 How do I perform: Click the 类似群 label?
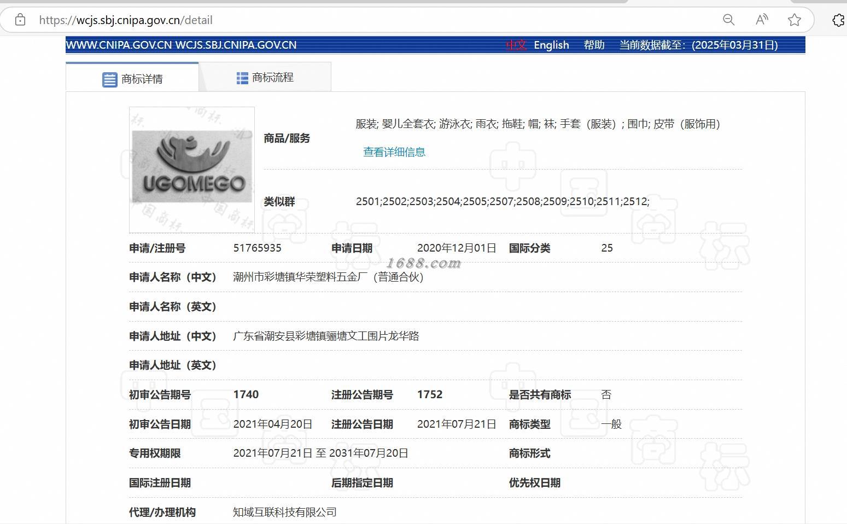[279, 201]
